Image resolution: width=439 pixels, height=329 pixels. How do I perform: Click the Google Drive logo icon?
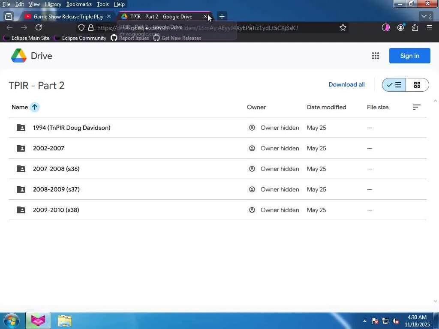pos(19,56)
